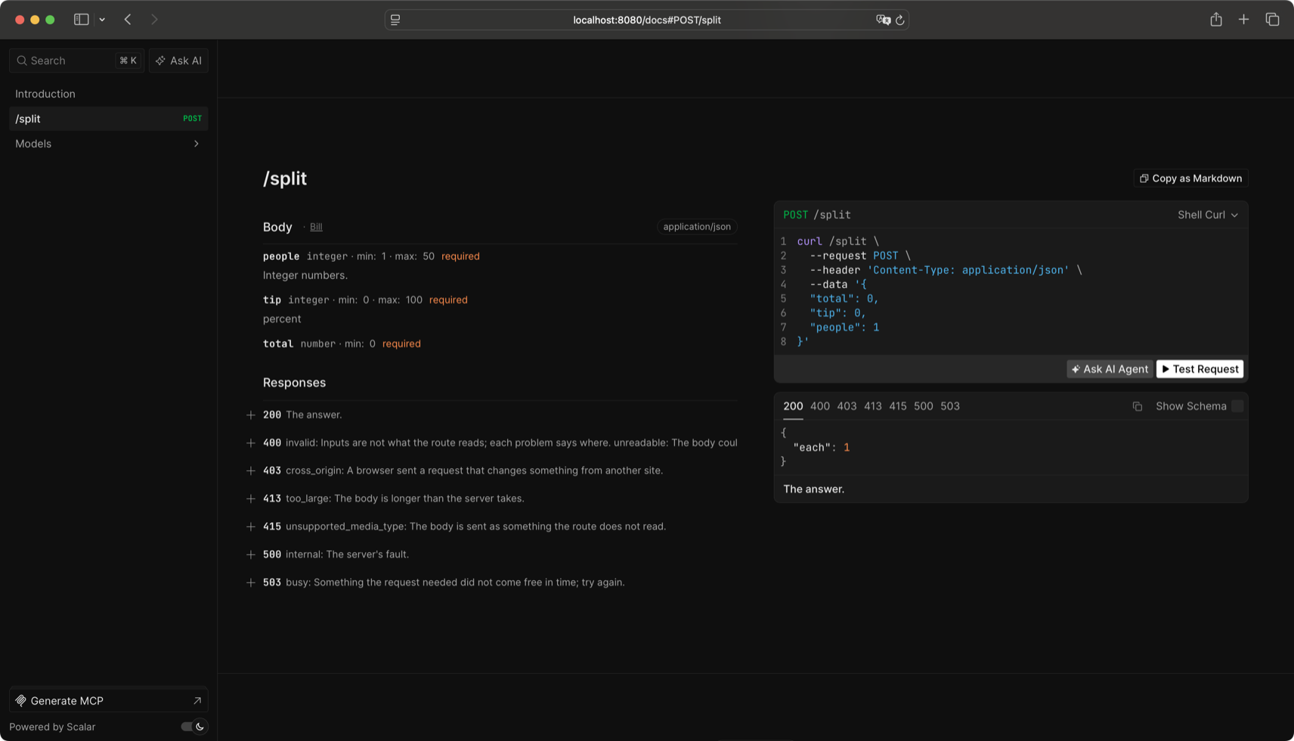
Task: Copy the response example with the copy icon
Action: pyautogui.click(x=1137, y=406)
